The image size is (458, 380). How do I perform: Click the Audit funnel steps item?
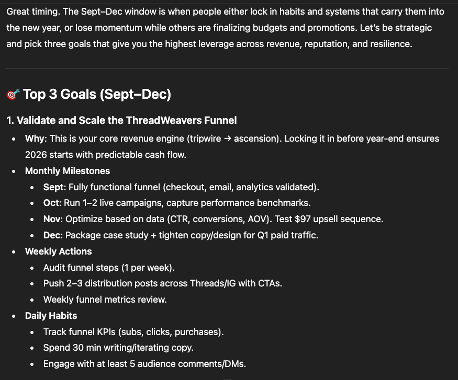coord(109,268)
